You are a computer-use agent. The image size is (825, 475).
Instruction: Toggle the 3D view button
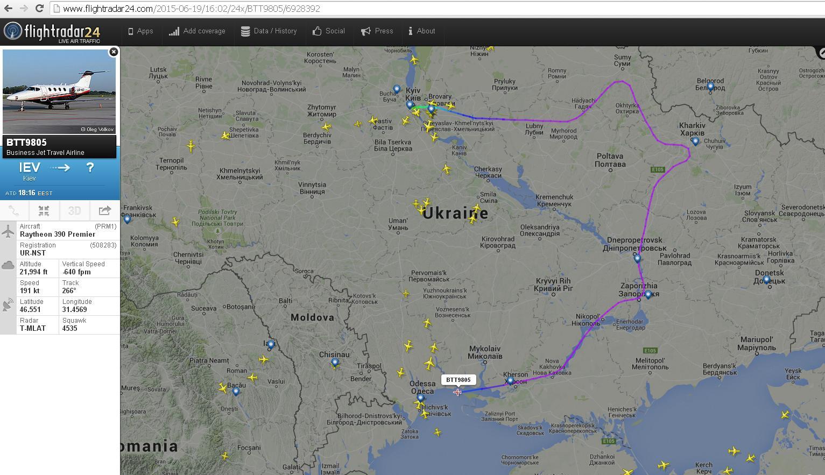[74, 211]
